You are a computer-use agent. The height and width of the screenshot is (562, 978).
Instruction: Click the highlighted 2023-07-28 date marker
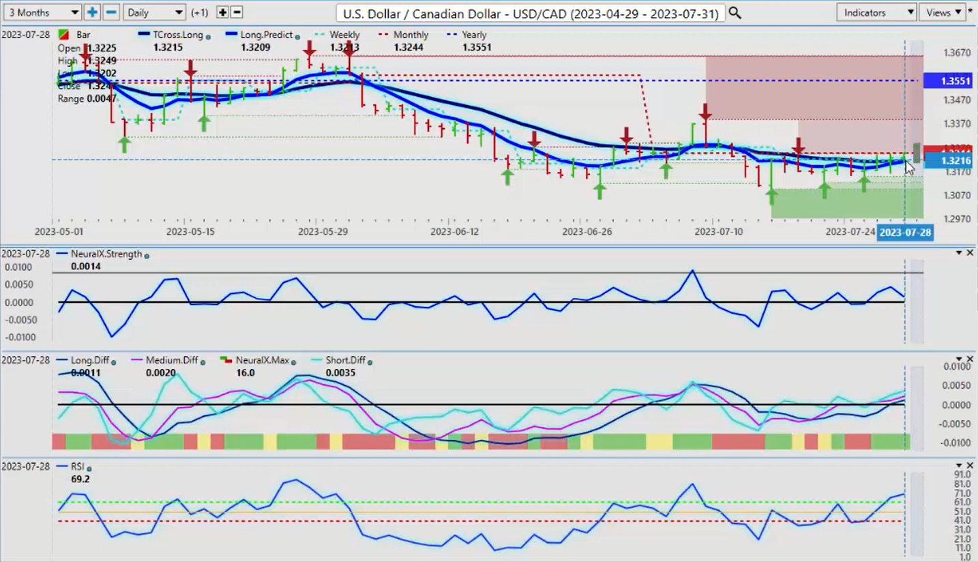point(904,232)
